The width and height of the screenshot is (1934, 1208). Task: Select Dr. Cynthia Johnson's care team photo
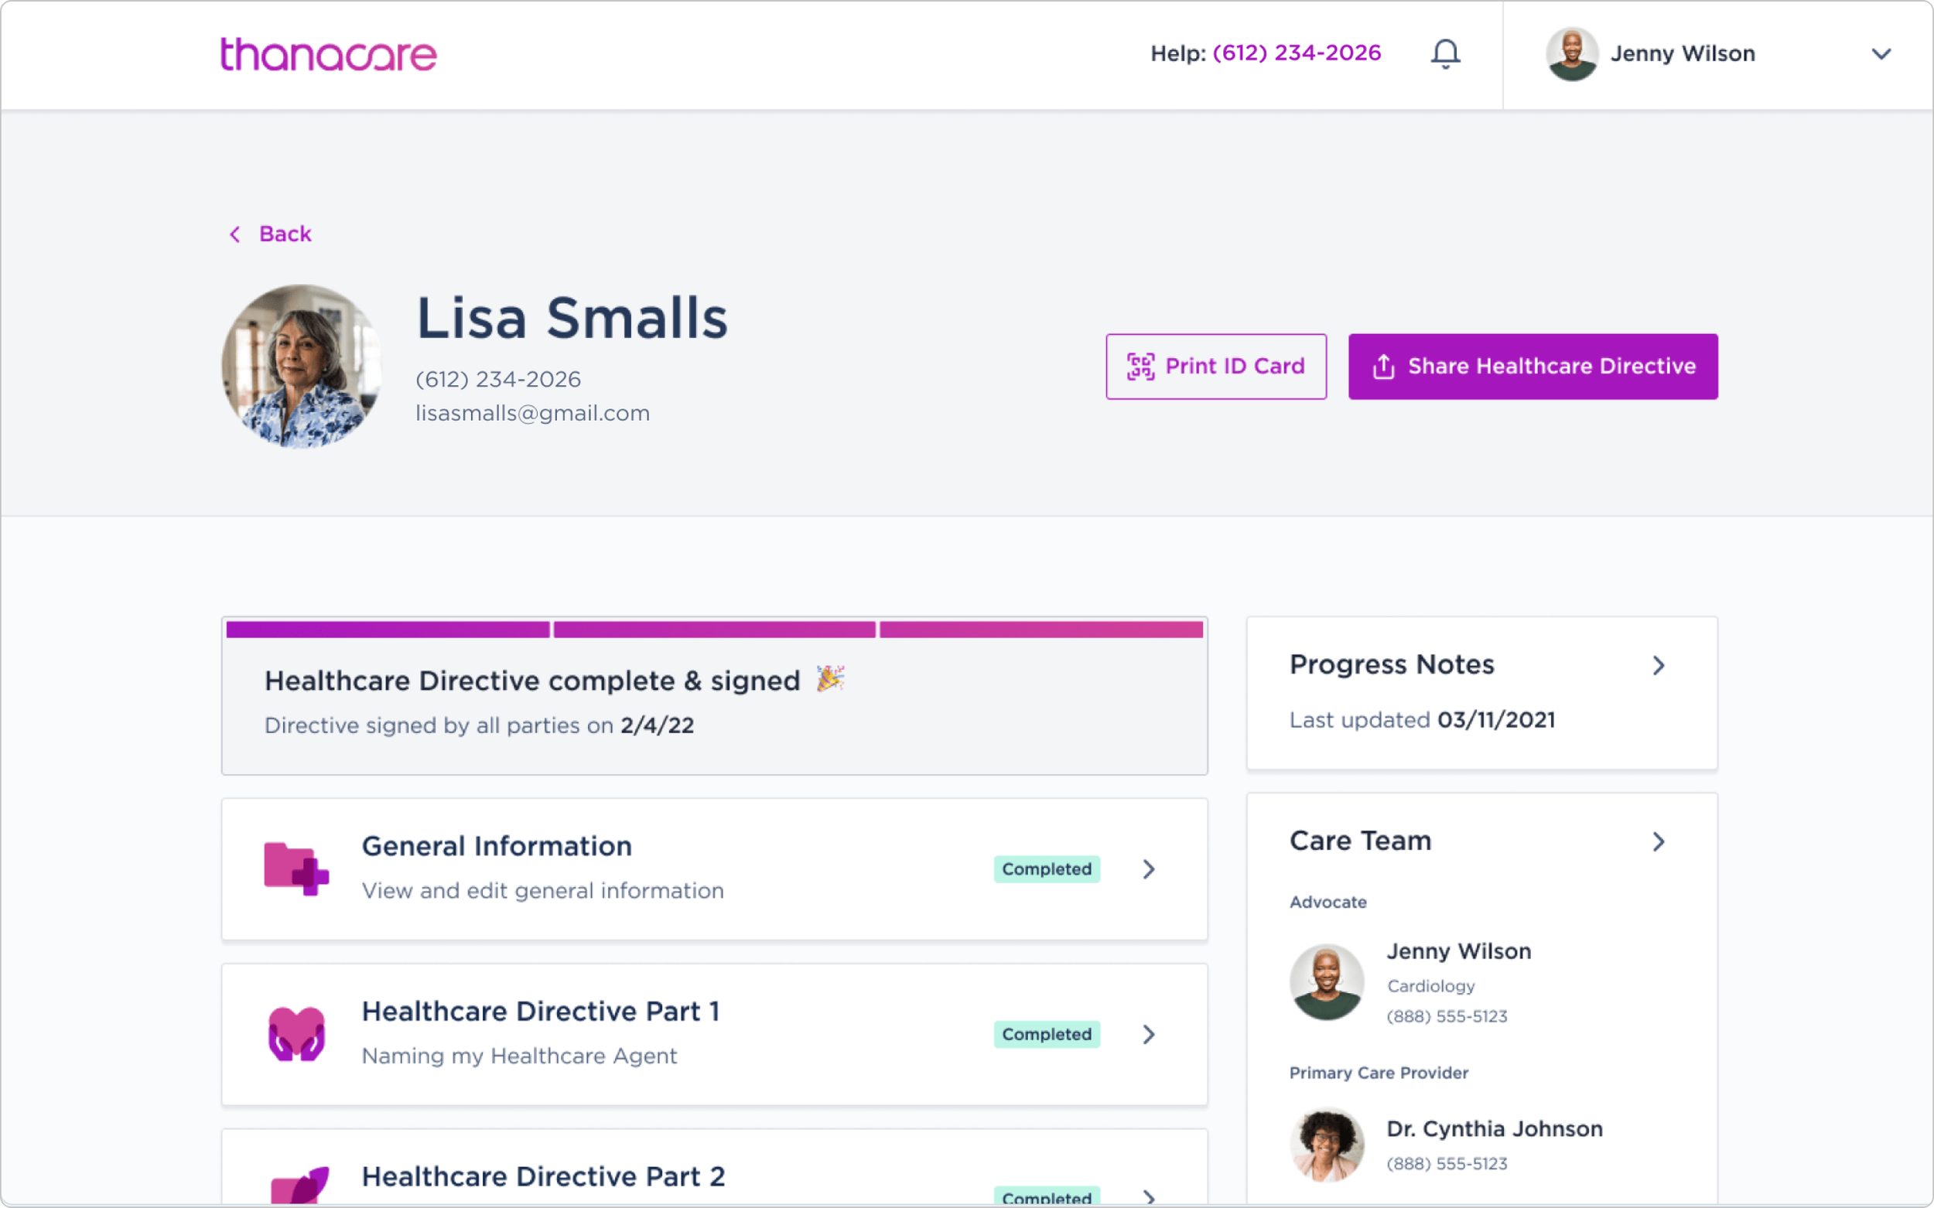point(1327,1144)
